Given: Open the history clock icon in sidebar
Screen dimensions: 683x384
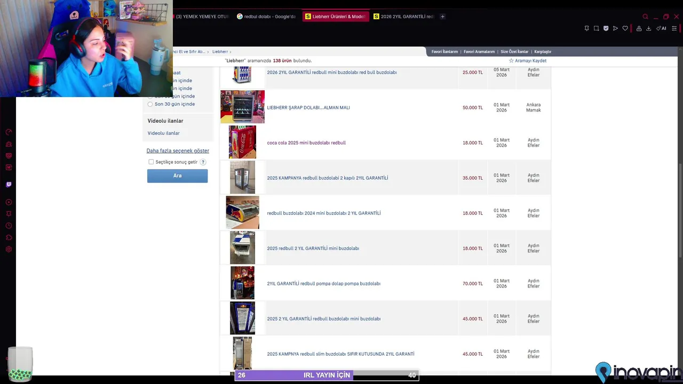Looking at the screenshot, I should point(9,226).
